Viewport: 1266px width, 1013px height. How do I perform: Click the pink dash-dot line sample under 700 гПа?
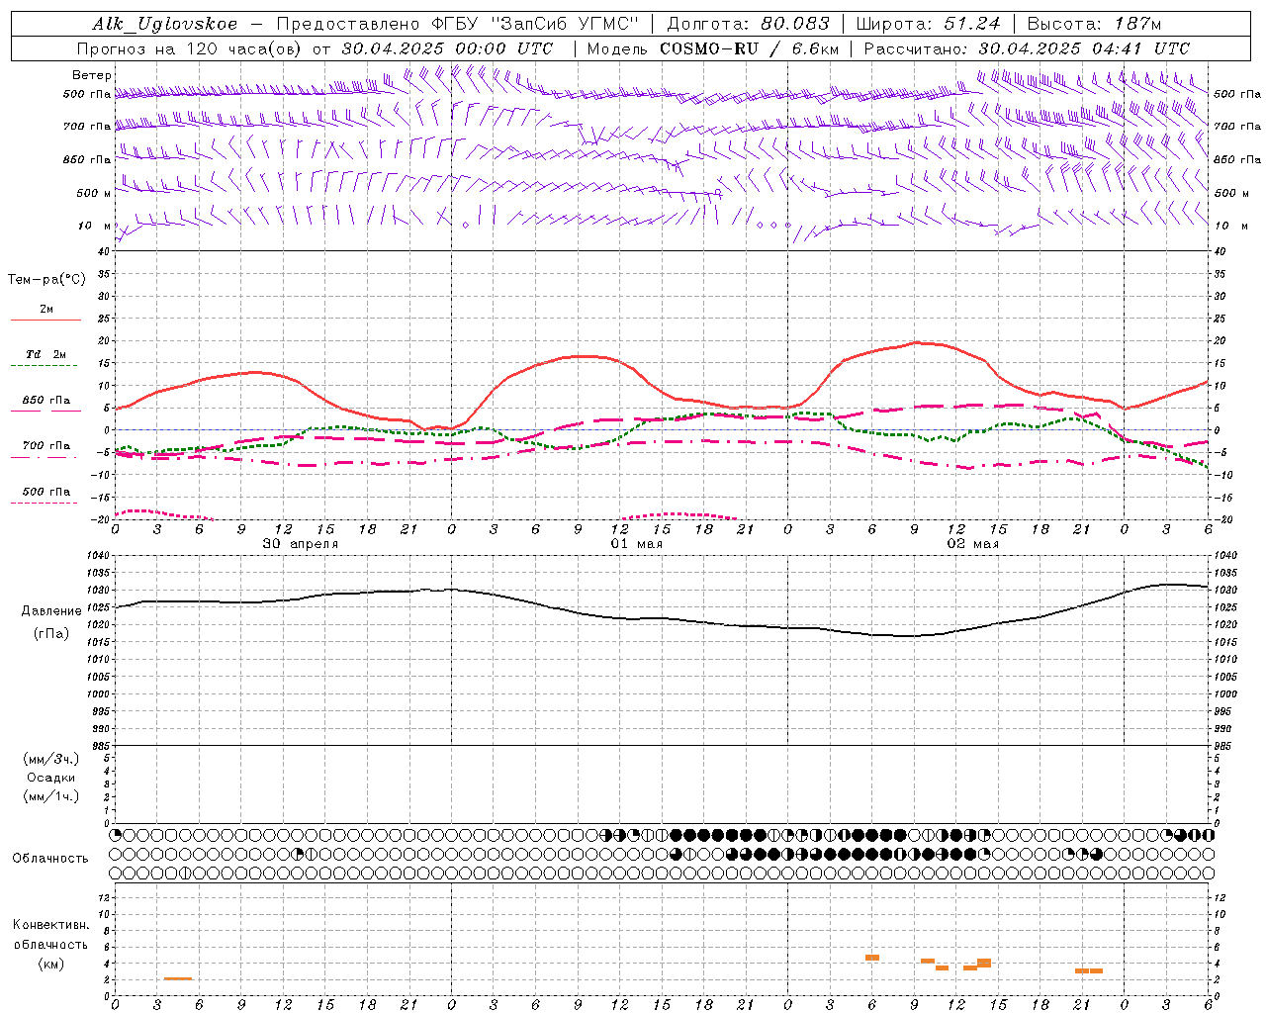44,457
